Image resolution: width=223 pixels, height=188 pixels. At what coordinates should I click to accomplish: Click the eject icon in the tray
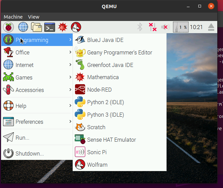[211, 27]
